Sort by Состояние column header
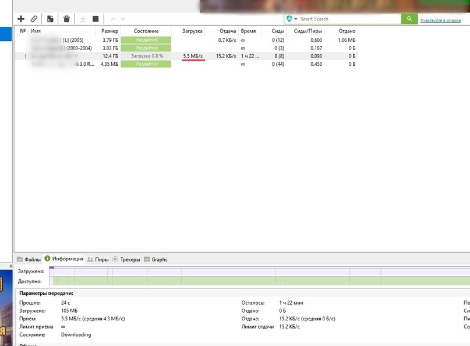Screen dimensions: 470x346 coord(146,31)
